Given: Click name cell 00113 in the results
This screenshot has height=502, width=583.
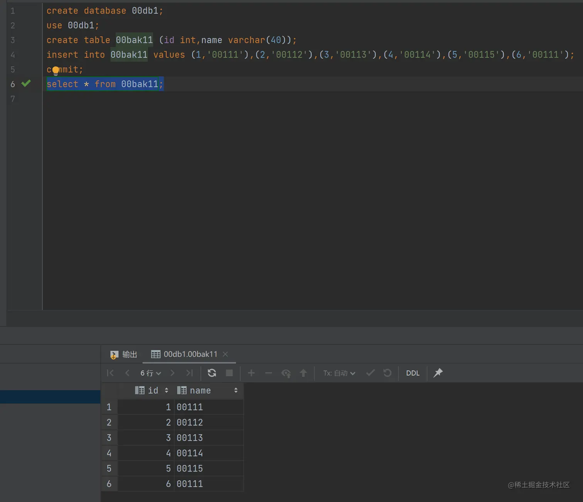Looking at the screenshot, I should pos(209,438).
